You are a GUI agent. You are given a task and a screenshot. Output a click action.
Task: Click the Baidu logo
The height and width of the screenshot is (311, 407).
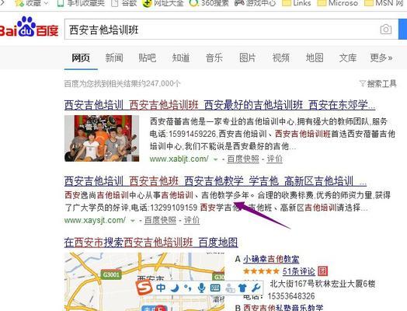click(x=29, y=27)
